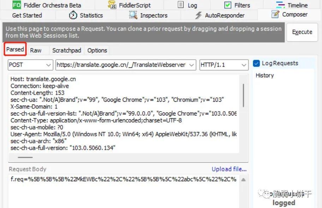Expand the request URL dropdown arrow
Screen dimensions: 322x208
[191, 65]
